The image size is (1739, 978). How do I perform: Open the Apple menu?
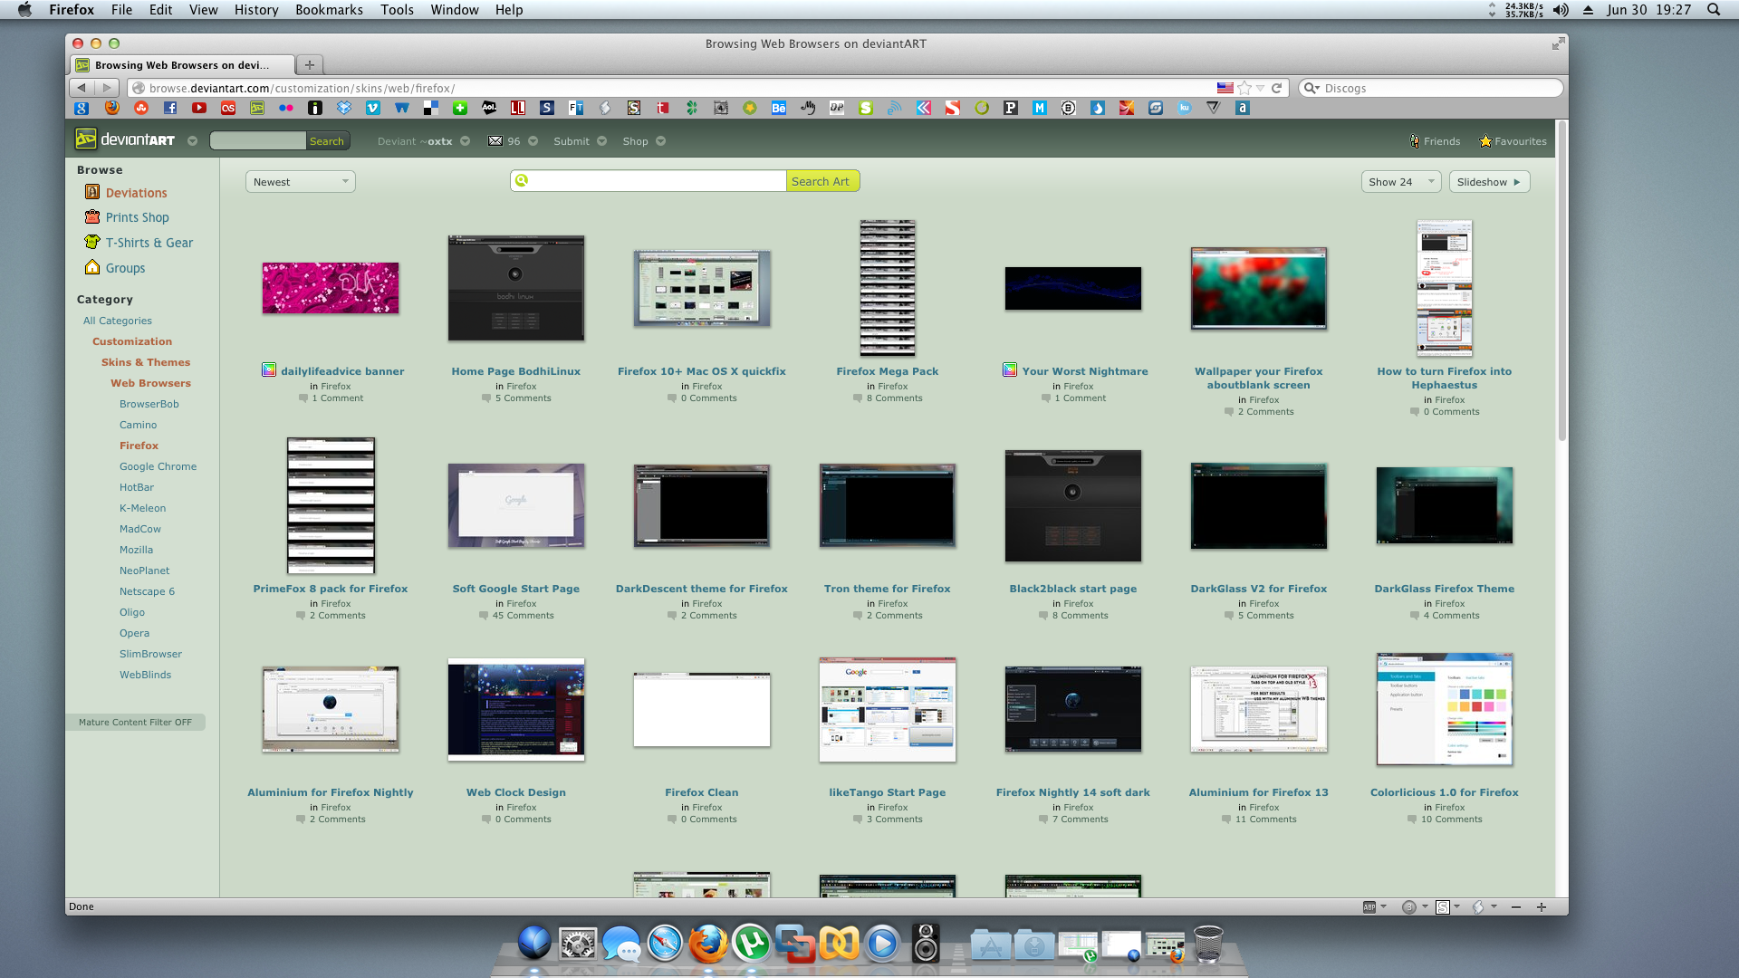pyautogui.click(x=24, y=10)
